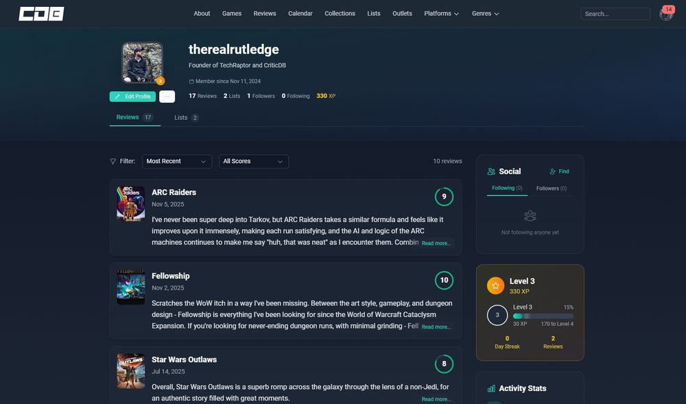Screen dimensions: 686x404
Task: Click the 2 Reviews level stat
Action: (553, 342)
